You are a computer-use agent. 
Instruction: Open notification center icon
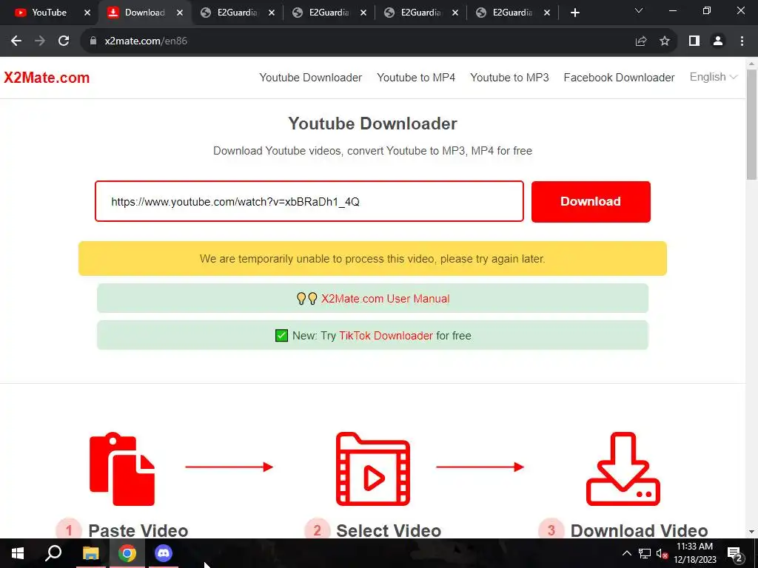(x=734, y=553)
